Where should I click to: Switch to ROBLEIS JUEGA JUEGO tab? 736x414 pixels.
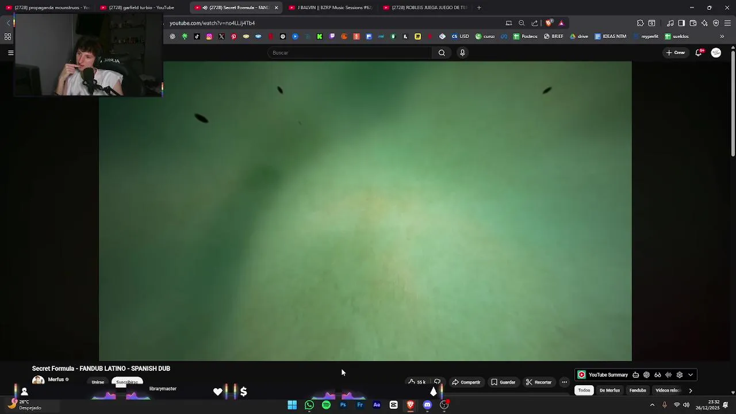pos(424,7)
